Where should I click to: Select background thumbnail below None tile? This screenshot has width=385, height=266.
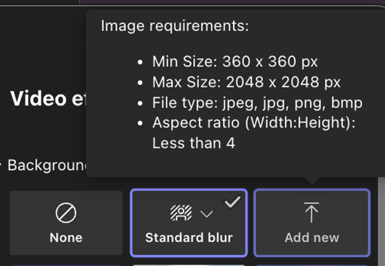pyautogui.click(x=66, y=263)
